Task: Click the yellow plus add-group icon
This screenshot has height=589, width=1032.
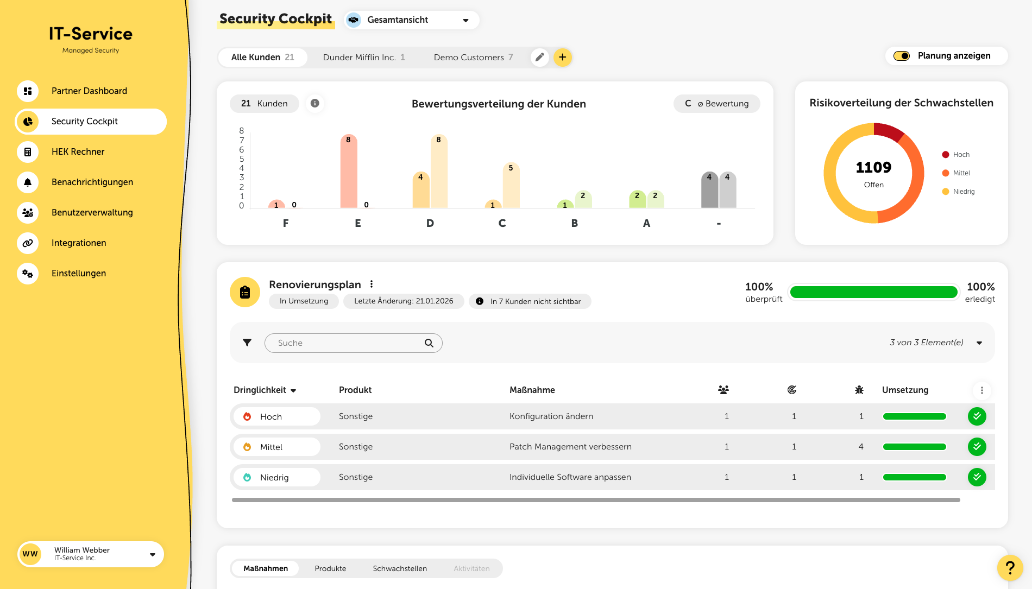Action: (x=563, y=57)
